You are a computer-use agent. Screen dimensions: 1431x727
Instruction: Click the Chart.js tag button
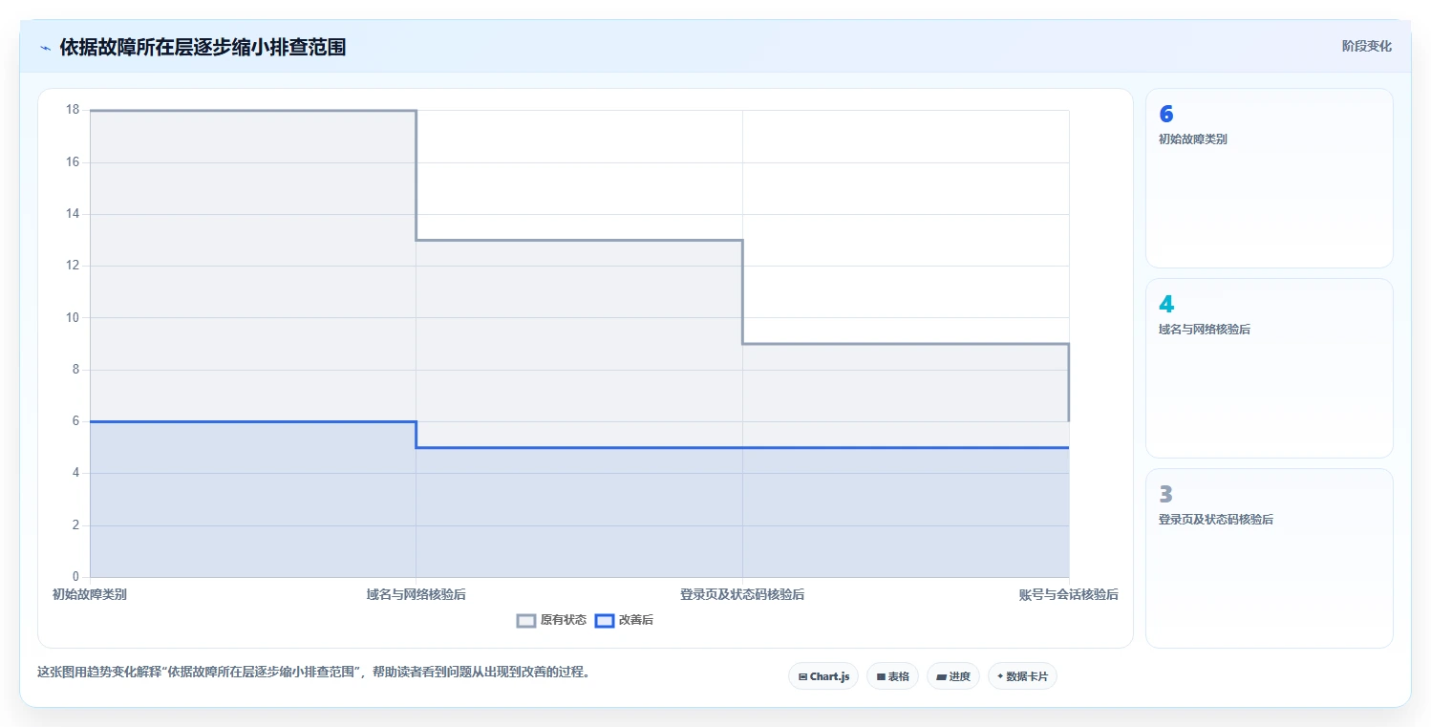(823, 676)
